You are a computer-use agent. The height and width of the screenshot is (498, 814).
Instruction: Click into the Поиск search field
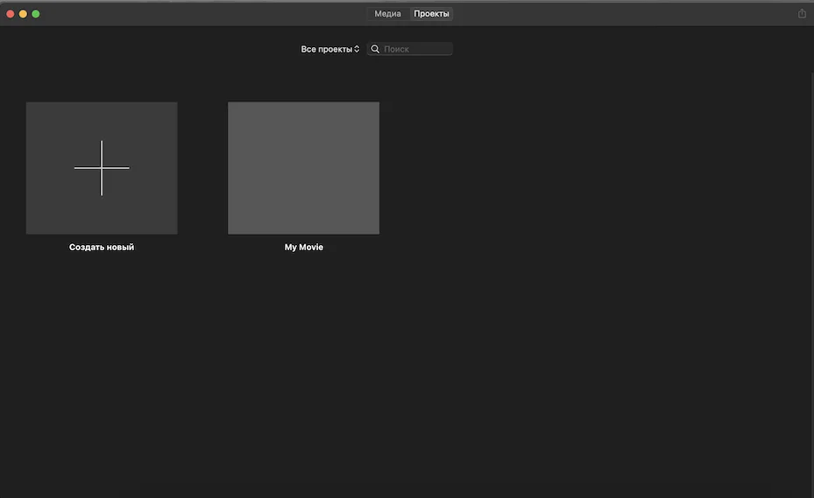pyautogui.click(x=409, y=49)
